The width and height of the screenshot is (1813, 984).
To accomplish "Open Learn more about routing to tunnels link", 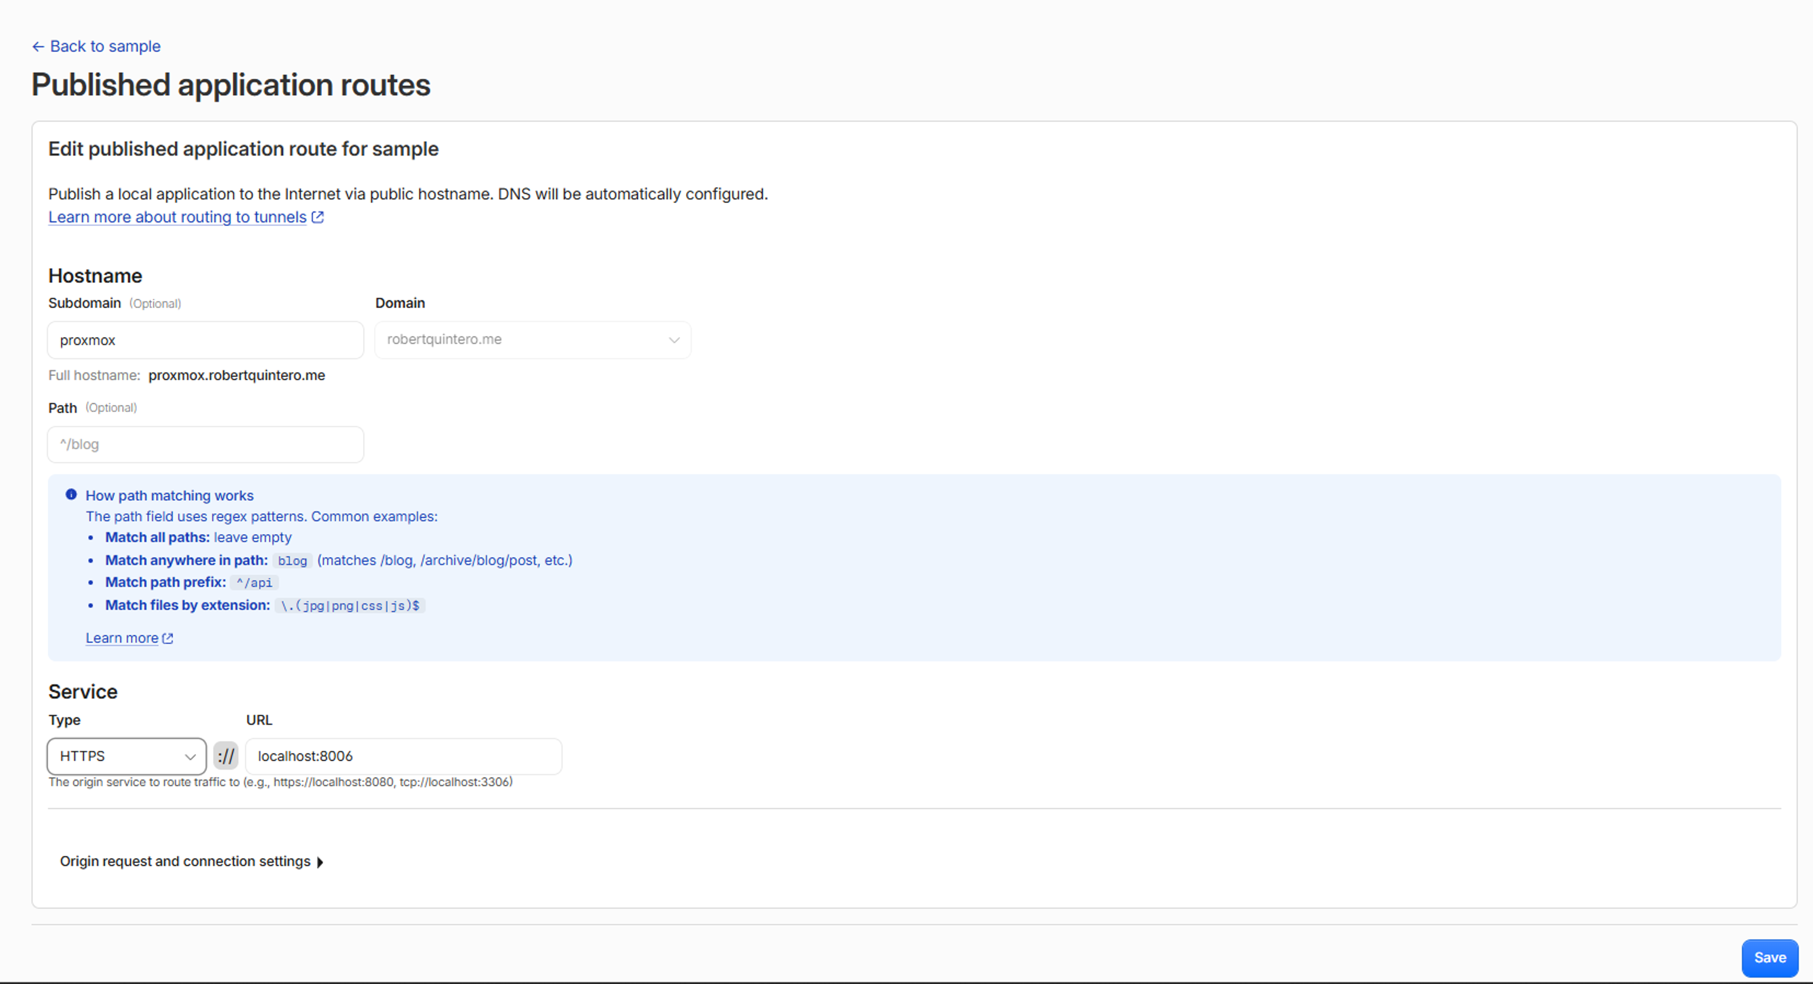I will (178, 218).
